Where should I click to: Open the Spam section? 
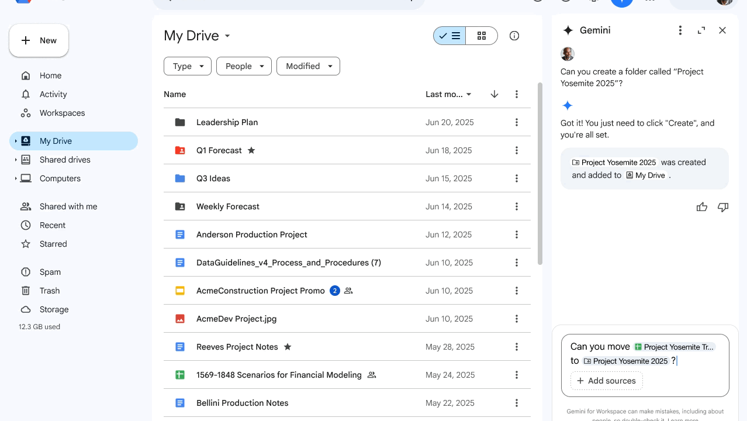point(50,272)
